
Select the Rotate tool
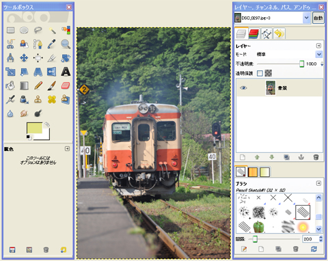pyautogui.click(x=66, y=58)
